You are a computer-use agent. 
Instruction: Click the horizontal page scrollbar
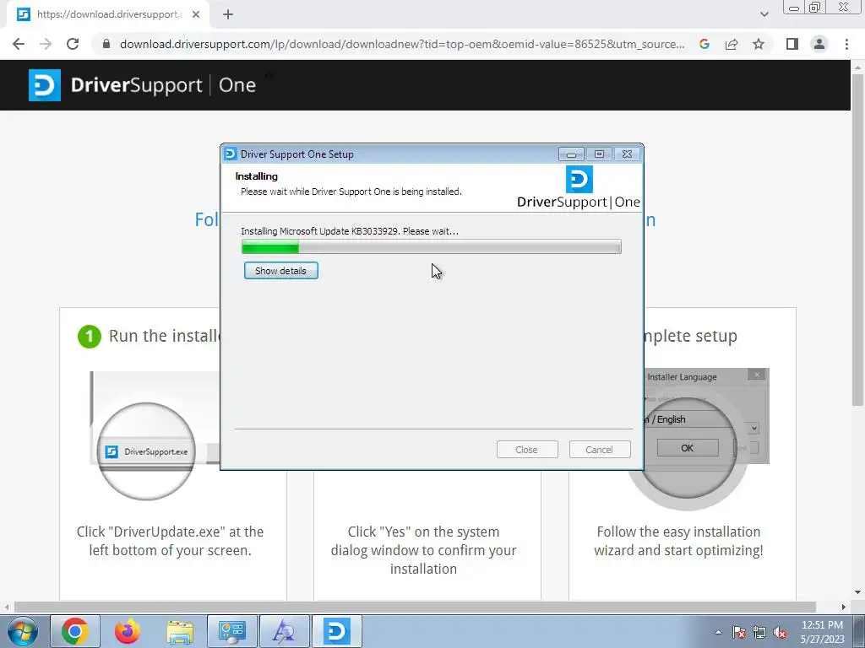[x=414, y=607]
